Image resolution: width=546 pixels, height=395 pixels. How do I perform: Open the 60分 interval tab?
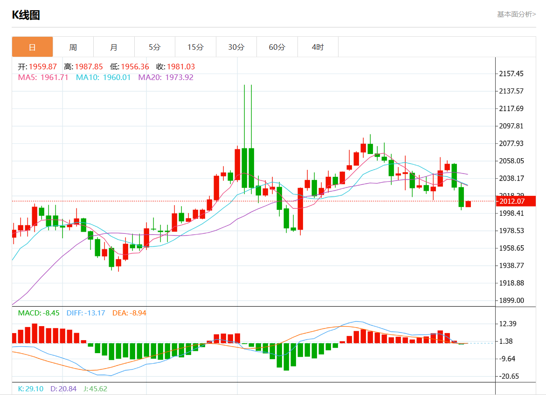277,47
